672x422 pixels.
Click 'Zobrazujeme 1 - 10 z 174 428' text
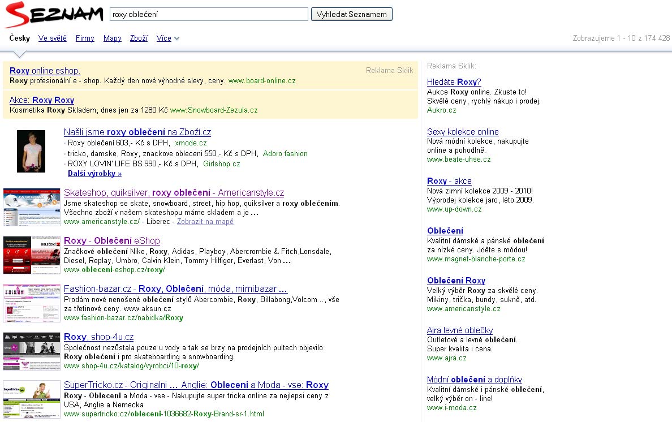coord(621,38)
